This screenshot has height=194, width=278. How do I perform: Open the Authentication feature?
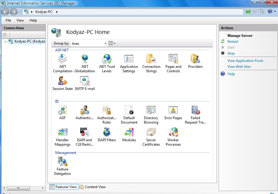[84, 113]
